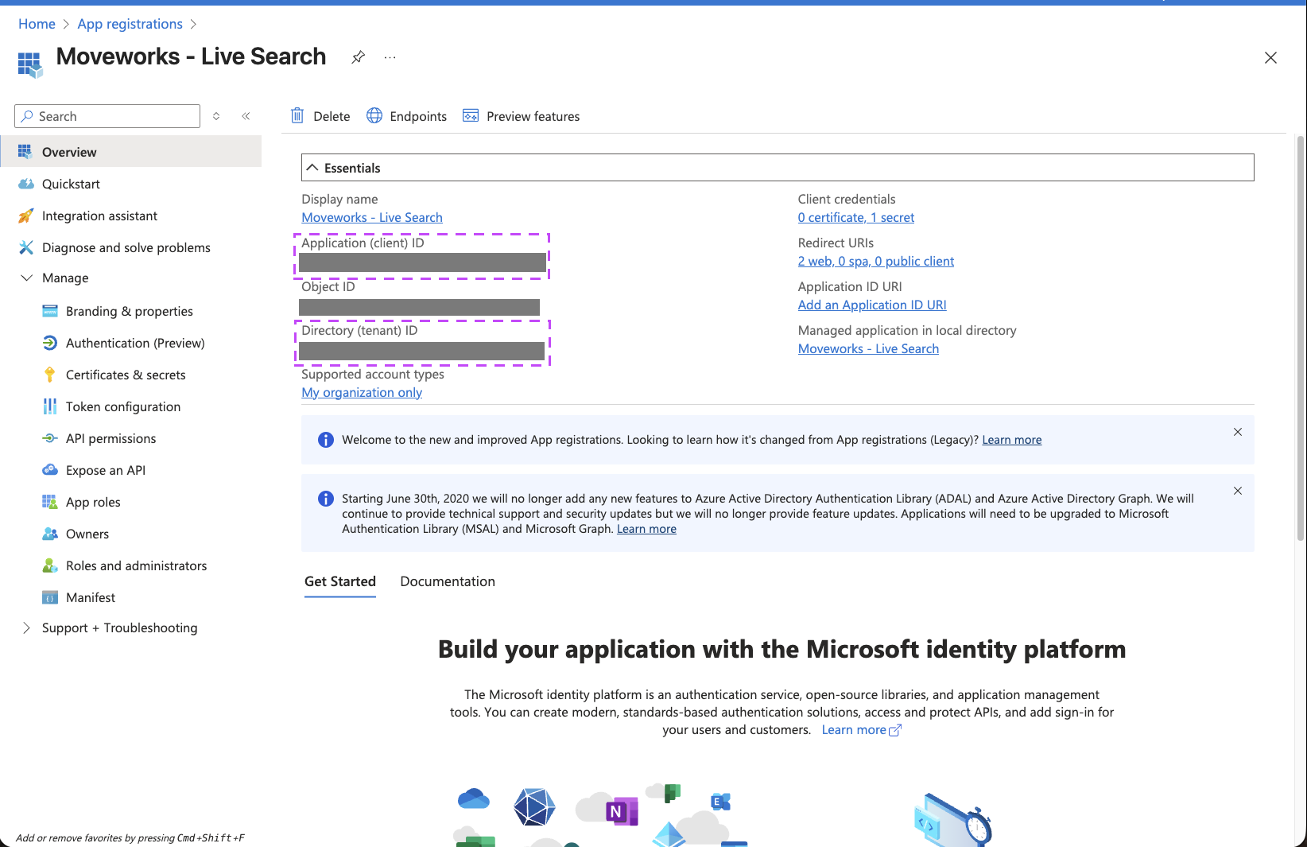Focus the sidebar Search field

pyautogui.click(x=107, y=116)
